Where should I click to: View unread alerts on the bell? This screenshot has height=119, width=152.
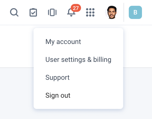71,12
